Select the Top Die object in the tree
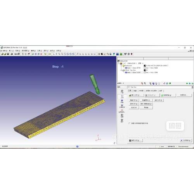 pos(129,70)
